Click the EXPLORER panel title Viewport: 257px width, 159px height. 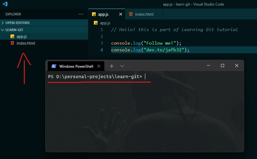click(x=13, y=14)
